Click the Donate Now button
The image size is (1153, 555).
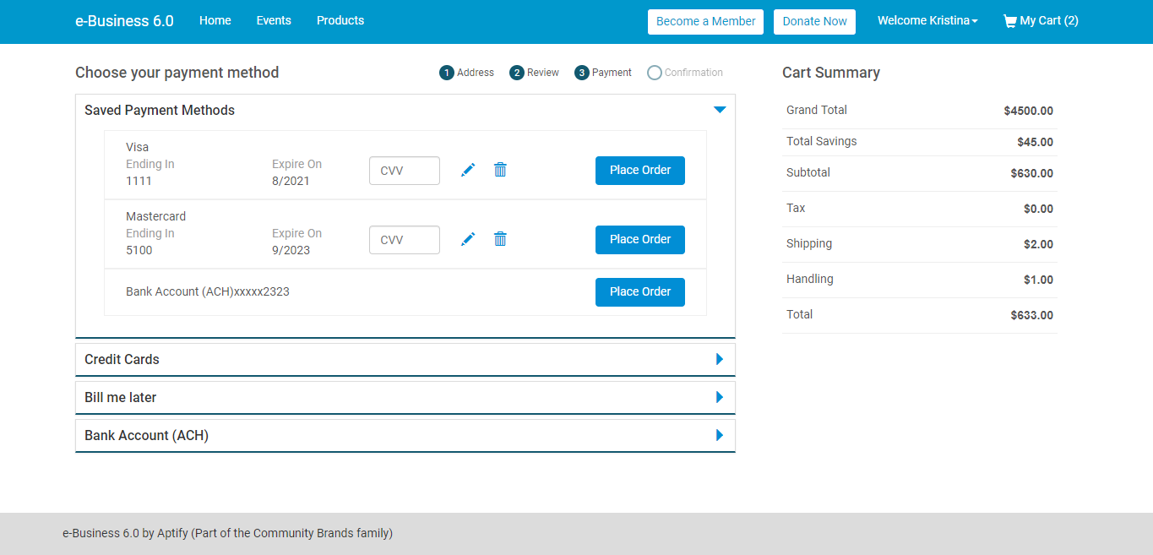click(814, 22)
